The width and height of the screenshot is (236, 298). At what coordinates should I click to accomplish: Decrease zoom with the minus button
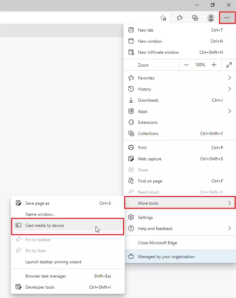186,65
